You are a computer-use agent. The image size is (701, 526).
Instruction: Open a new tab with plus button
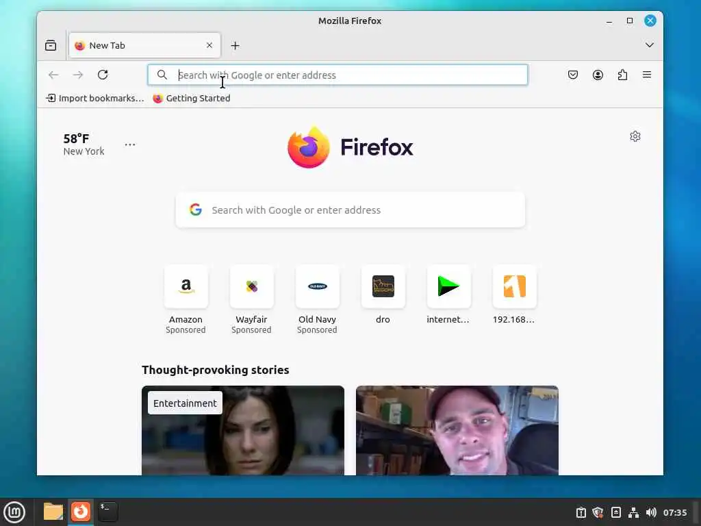[x=235, y=46]
